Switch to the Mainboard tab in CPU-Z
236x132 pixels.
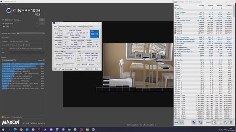click(x=62, y=26)
